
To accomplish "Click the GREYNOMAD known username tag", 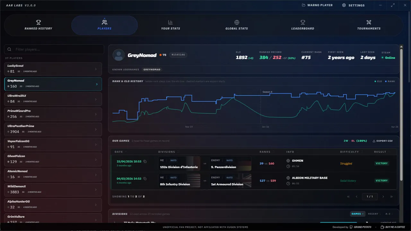I will click(x=152, y=70).
